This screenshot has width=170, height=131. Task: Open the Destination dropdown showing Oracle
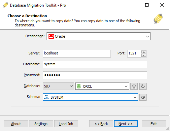[x=98, y=36]
